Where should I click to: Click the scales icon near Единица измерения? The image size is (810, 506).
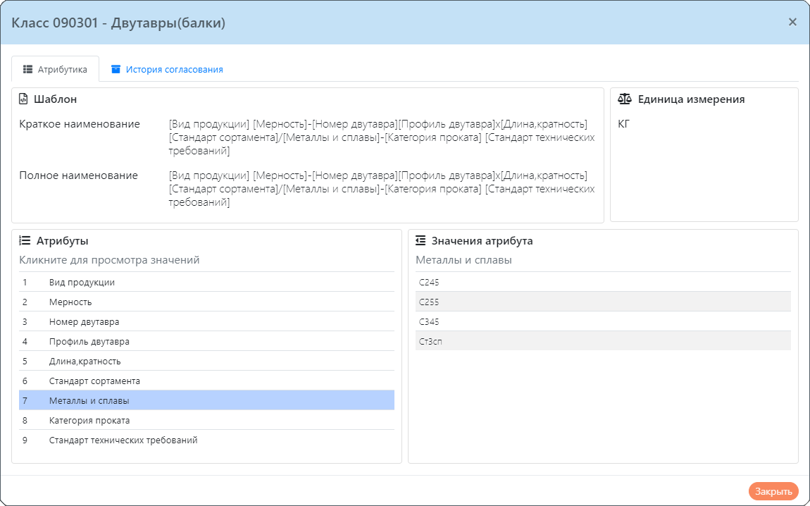point(624,99)
